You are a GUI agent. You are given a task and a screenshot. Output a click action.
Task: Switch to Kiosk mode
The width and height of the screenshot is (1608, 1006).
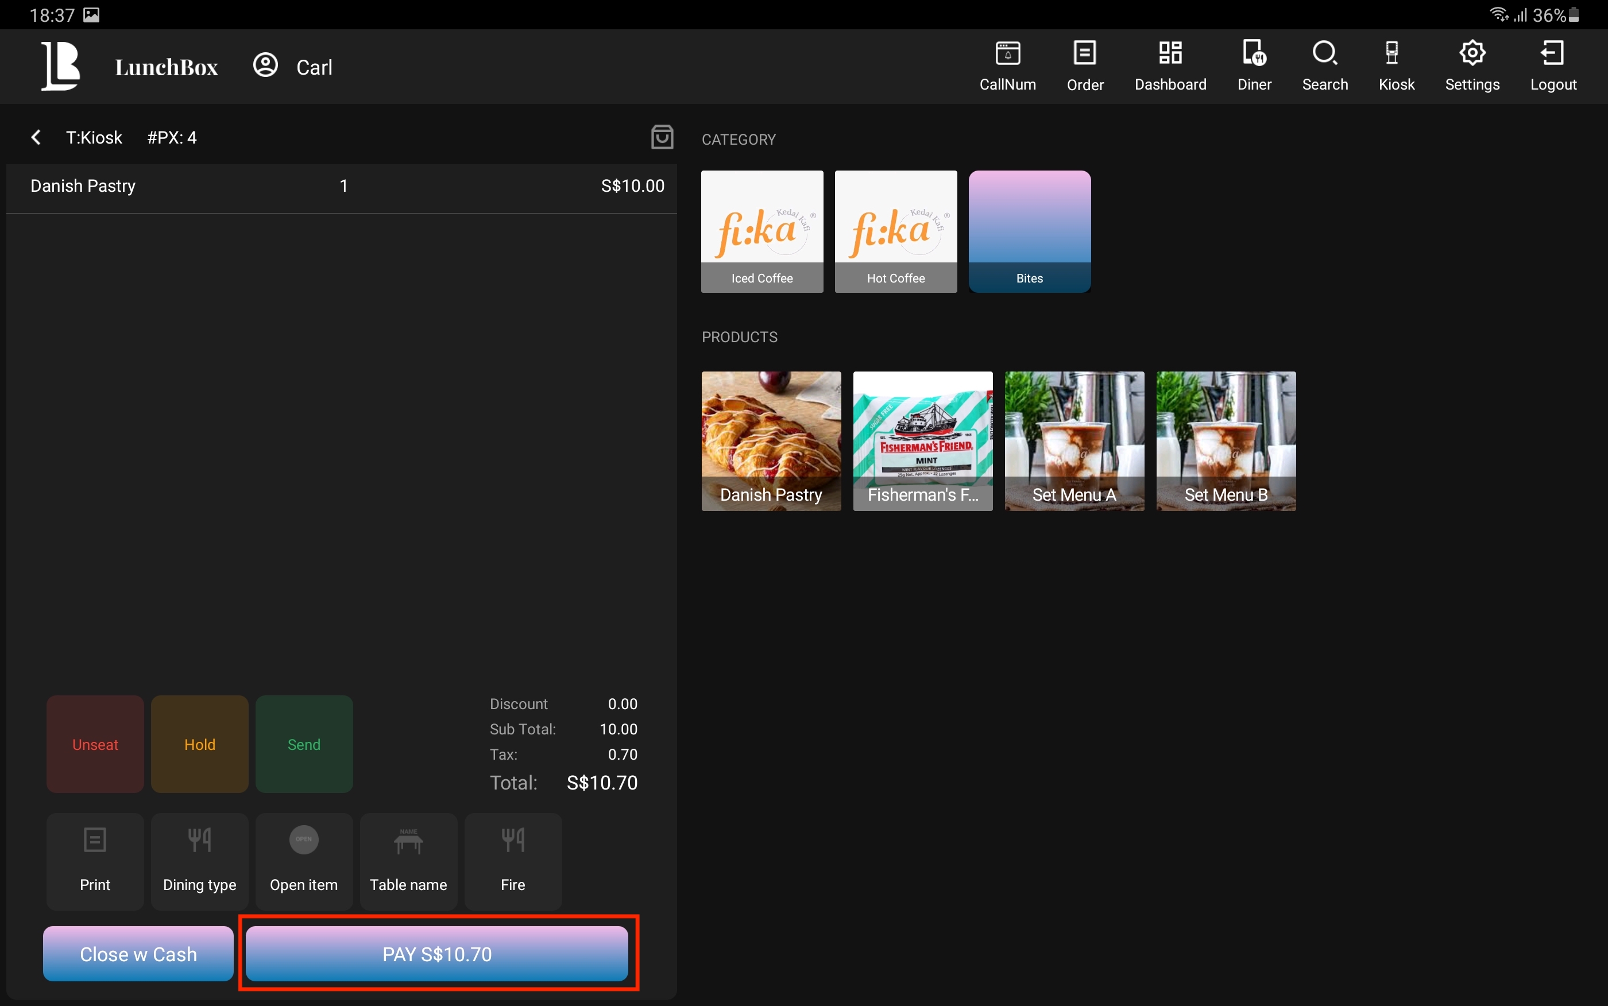pos(1396,66)
